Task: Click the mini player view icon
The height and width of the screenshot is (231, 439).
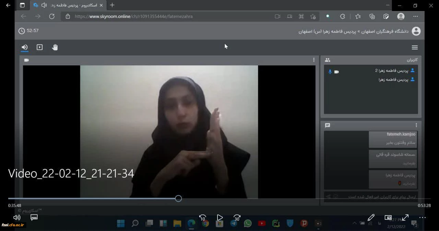Action: 388,218
